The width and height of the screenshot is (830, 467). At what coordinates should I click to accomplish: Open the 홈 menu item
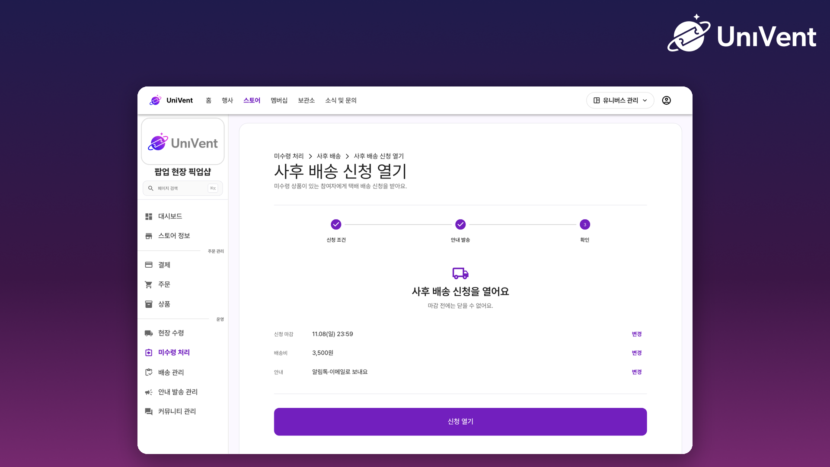coord(208,100)
